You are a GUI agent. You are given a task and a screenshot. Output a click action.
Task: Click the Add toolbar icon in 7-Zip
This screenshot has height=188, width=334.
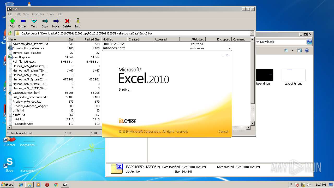pos(12,23)
